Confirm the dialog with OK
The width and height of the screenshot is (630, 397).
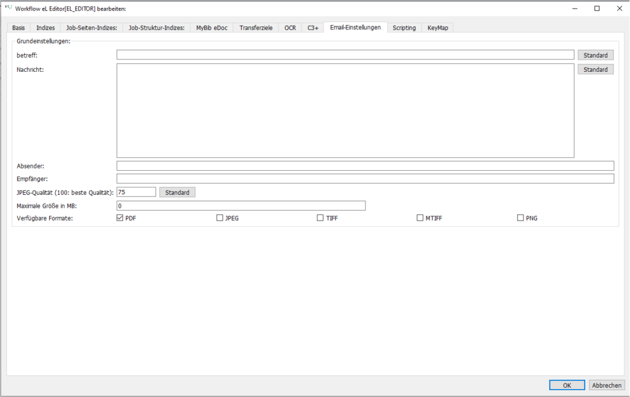(x=567, y=385)
